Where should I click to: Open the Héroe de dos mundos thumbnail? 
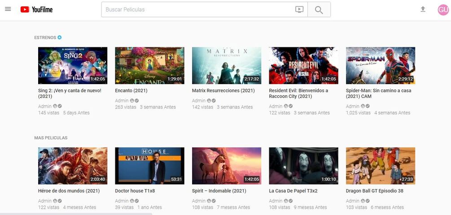pyautogui.click(x=73, y=166)
